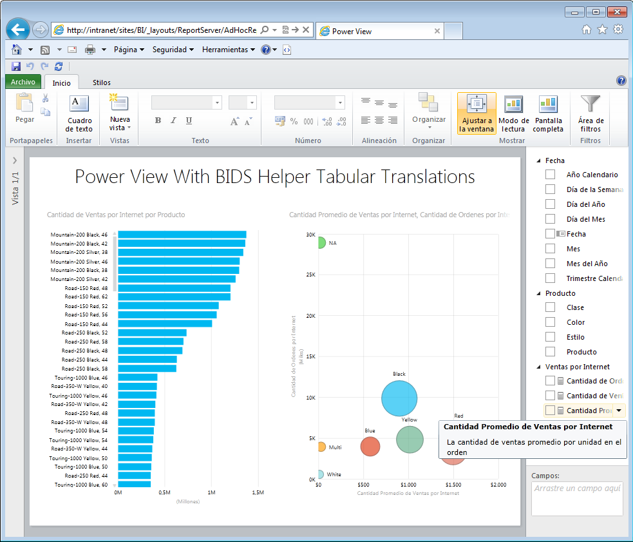The width and height of the screenshot is (633, 542).
Task: Activate Modo de lectura
Action: (513, 113)
